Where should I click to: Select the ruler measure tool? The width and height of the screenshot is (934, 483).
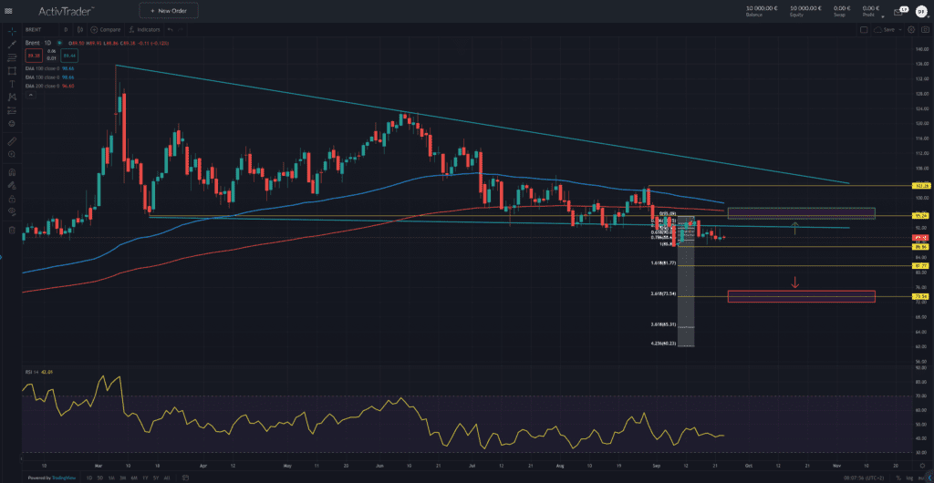click(x=11, y=141)
